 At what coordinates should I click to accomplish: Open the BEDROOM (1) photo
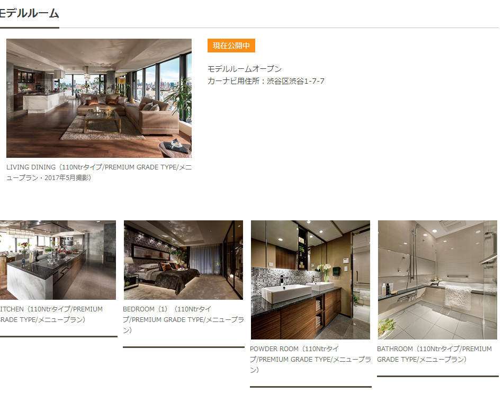tap(184, 260)
